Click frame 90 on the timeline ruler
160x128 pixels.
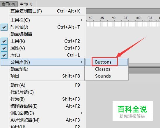click(x=114, y=18)
